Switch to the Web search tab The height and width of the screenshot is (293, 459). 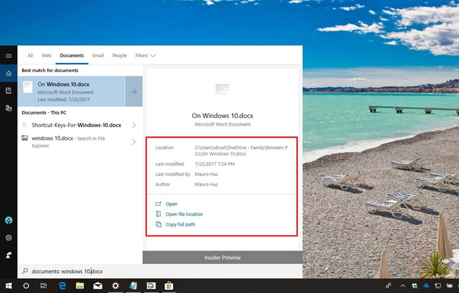tap(47, 55)
